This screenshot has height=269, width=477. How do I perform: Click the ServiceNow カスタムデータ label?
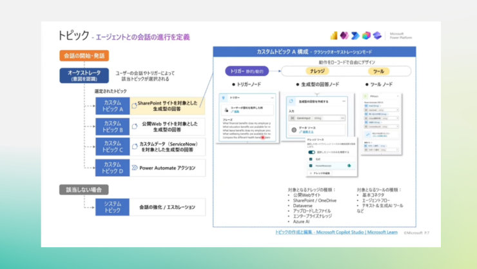pyautogui.click(x=168, y=146)
